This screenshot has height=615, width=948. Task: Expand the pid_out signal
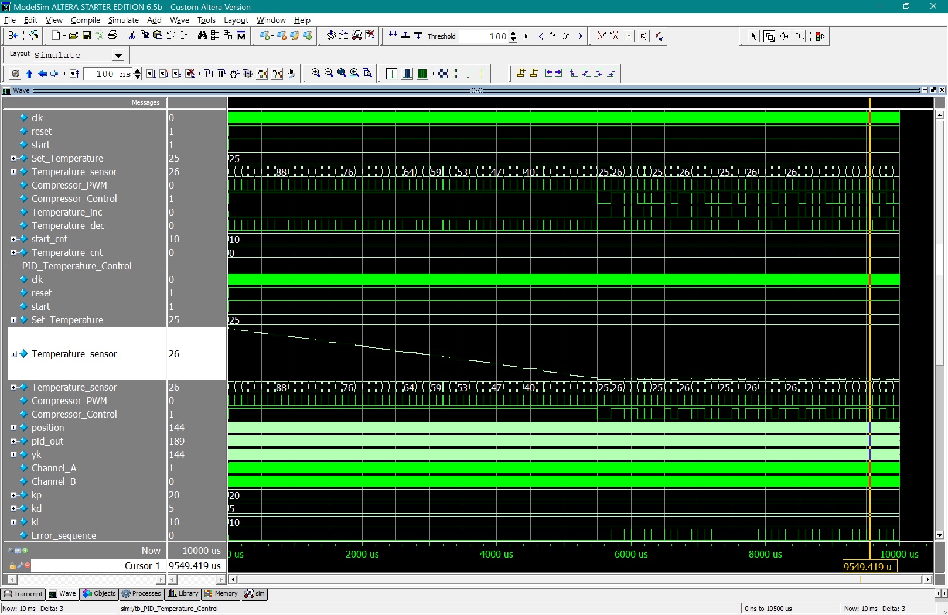click(13, 442)
